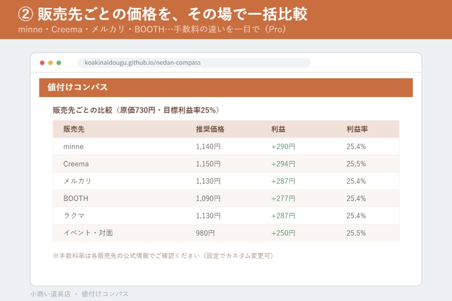Click the 25.5% rate in イベント・対面 row
452x301 pixels.
[x=356, y=233]
